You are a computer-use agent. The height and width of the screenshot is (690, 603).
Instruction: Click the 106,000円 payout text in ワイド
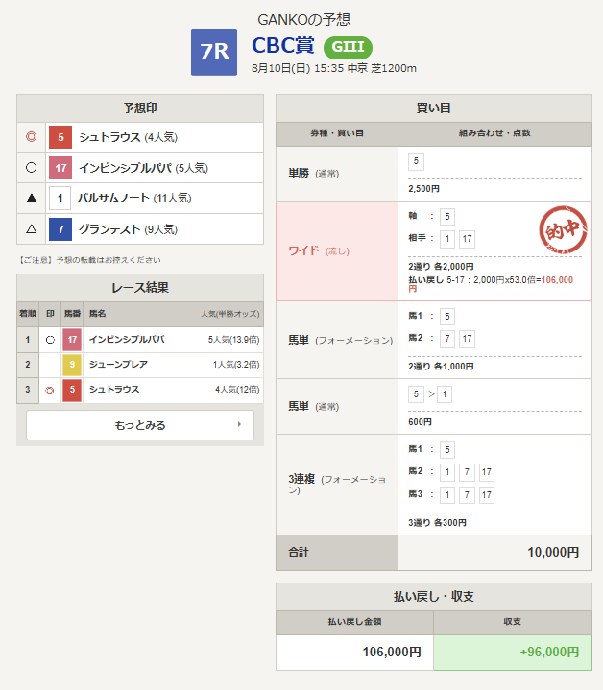point(557,280)
